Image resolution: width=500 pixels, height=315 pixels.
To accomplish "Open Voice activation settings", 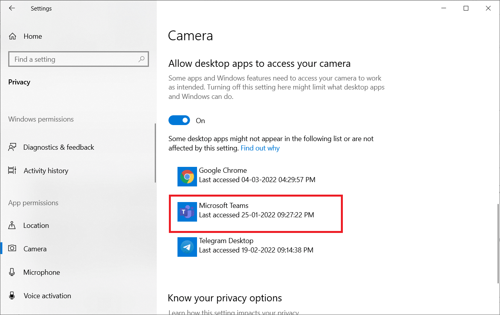I will point(47,296).
